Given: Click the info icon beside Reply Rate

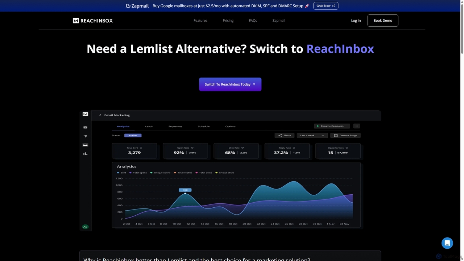Looking at the screenshot, I should tap(294, 148).
